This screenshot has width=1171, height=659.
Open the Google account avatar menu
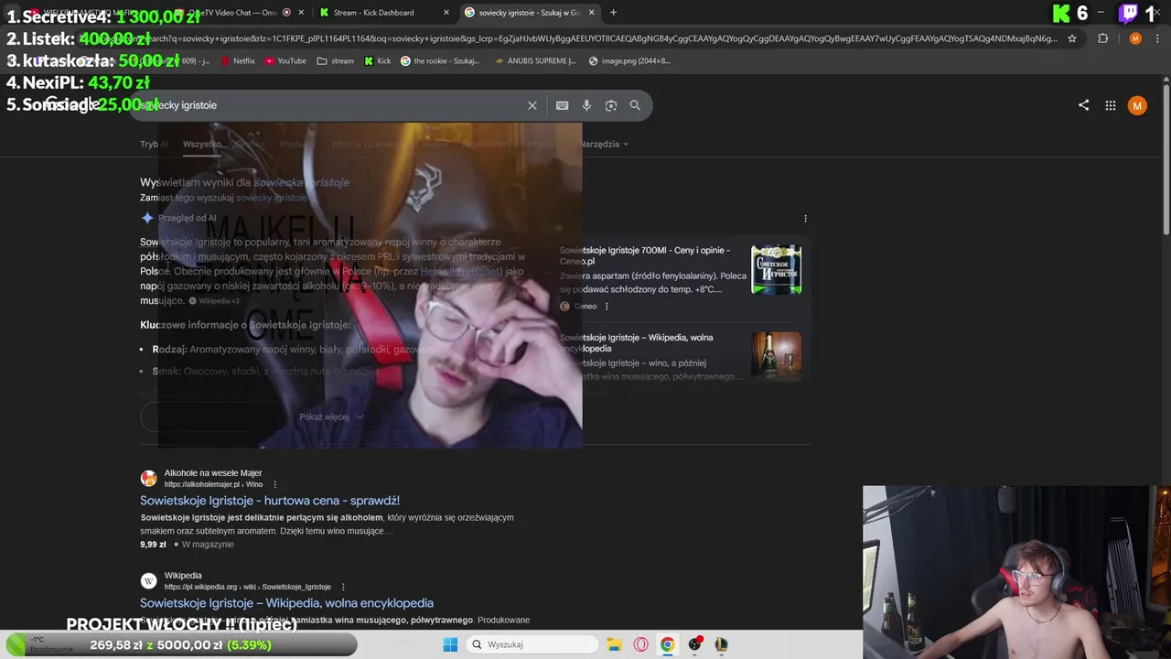coord(1137,105)
